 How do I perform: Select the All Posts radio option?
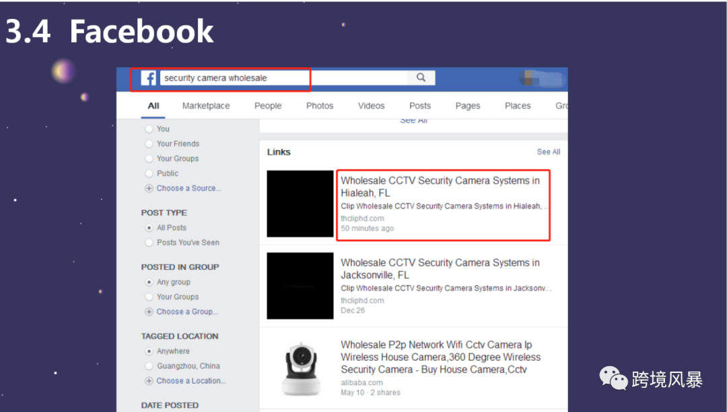coord(149,228)
